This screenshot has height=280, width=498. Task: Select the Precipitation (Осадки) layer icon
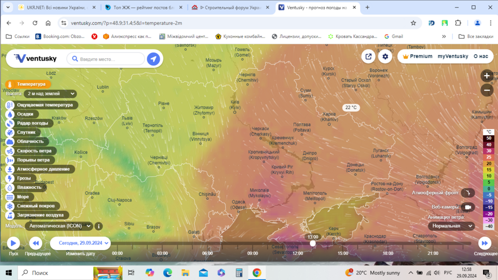(x=10, y=114)
